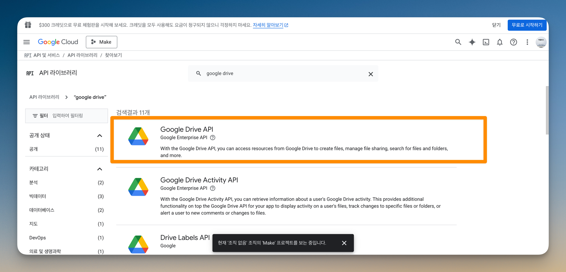Click the search magnifier icon in header
Image resolution: width=566 pixels, height=272 pixels.
tap(458, 42)
